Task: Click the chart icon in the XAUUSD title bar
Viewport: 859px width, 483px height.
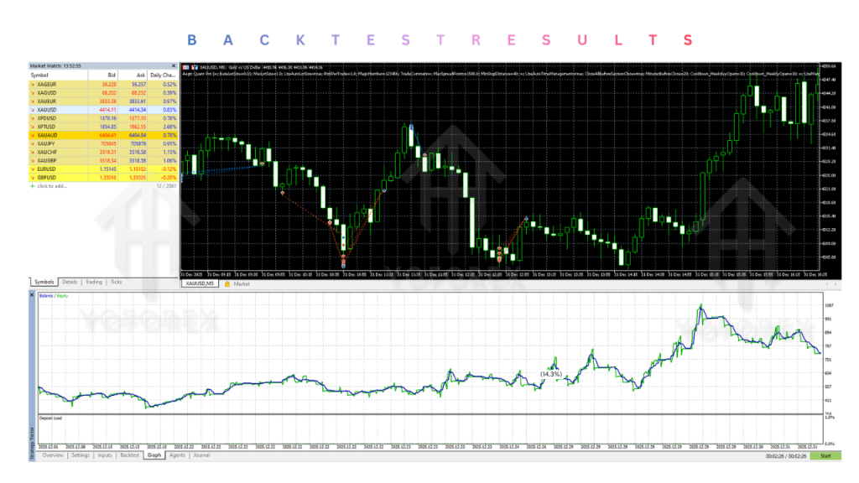Action: (x=194, y=66)
